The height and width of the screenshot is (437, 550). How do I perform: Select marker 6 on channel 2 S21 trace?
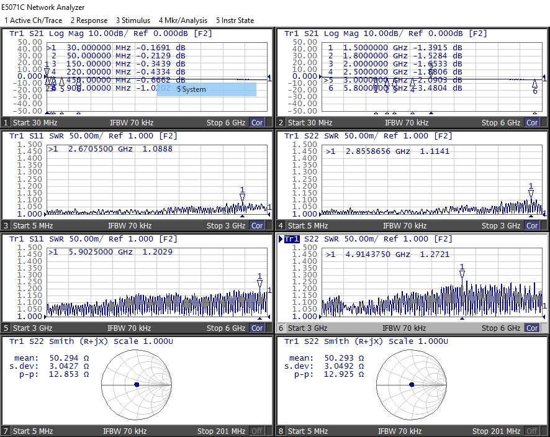(534, 83)
